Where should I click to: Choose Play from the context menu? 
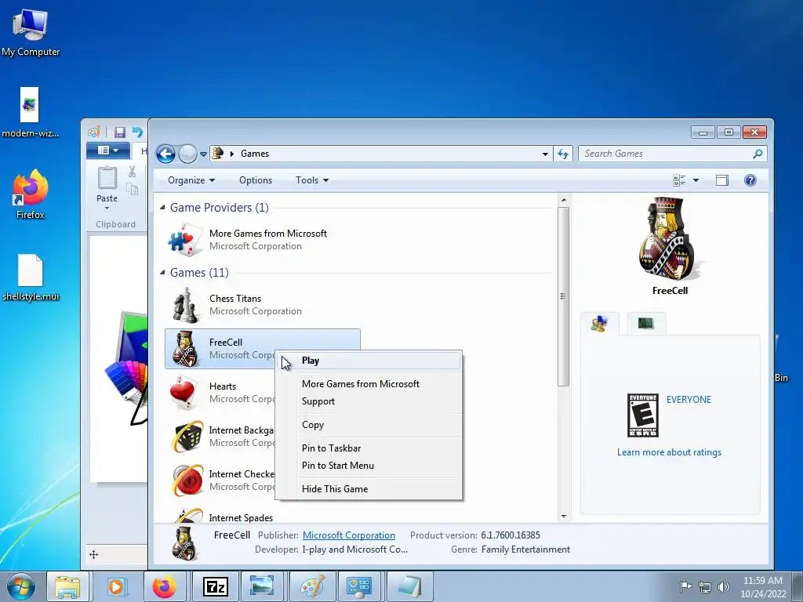pyautogui.click(x=369, y=361)
